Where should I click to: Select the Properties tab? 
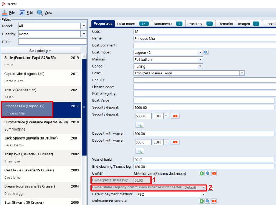click(x=103, y=24)
